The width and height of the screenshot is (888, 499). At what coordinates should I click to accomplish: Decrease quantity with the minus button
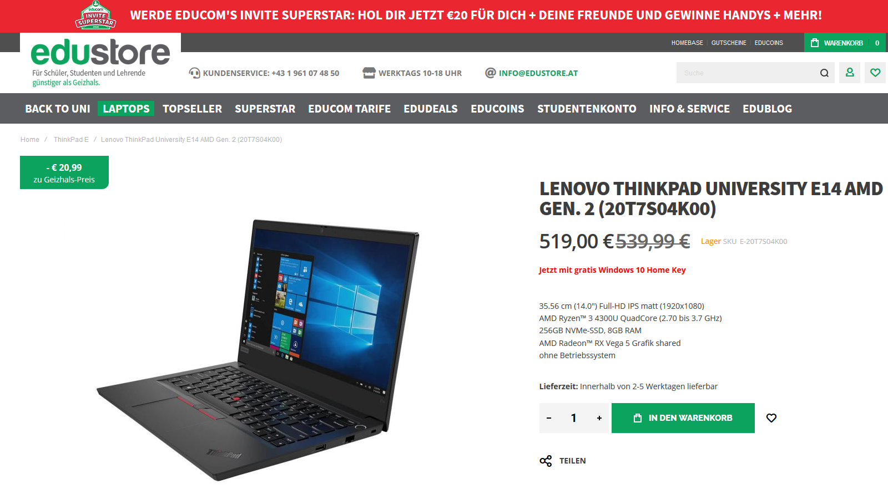coord(549,418)
